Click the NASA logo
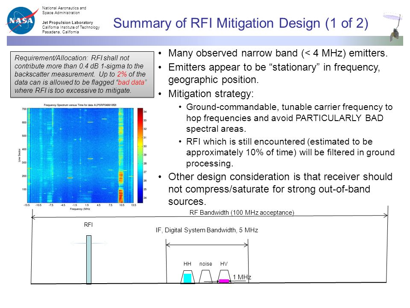Viewport: 410px width, 308px height. pos(22,21)
